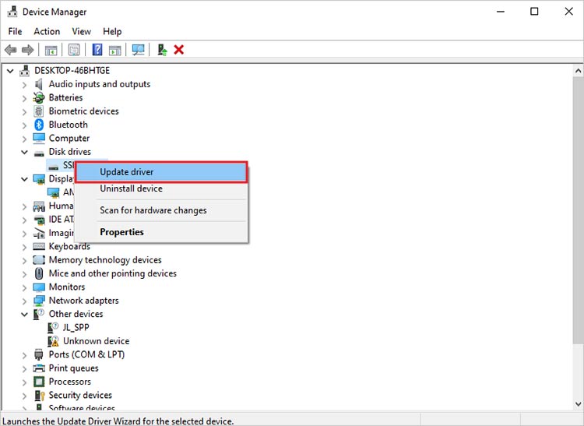The image size is (584, 426).
Task: Click scan for hardware changes monitor icon
Action: [x=139, y=50]
